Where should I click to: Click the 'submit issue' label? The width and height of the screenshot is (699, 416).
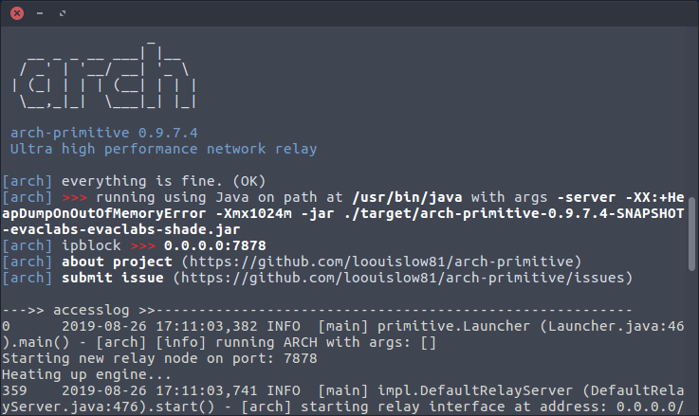(112, 278)
